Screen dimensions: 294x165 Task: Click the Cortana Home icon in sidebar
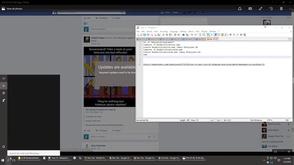4,86
